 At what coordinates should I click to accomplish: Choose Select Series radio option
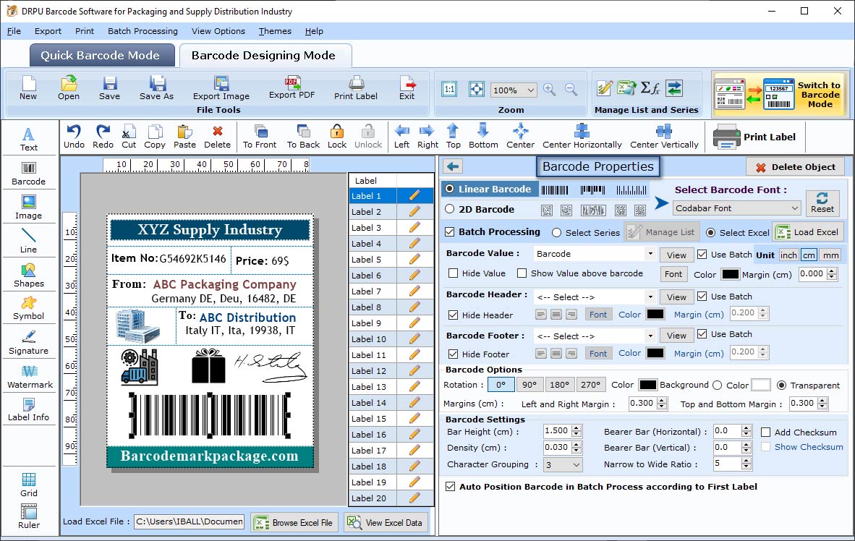pyautogui.click(x=557, y=232)
